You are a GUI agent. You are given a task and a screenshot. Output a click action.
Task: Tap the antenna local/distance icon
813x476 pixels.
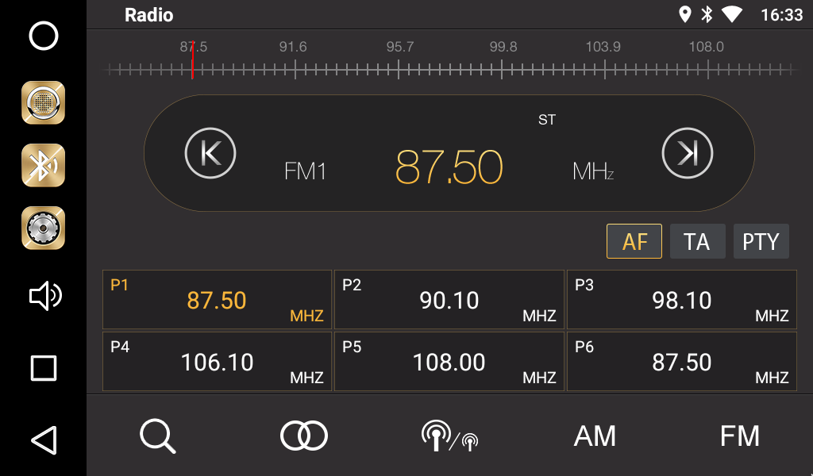449,436
